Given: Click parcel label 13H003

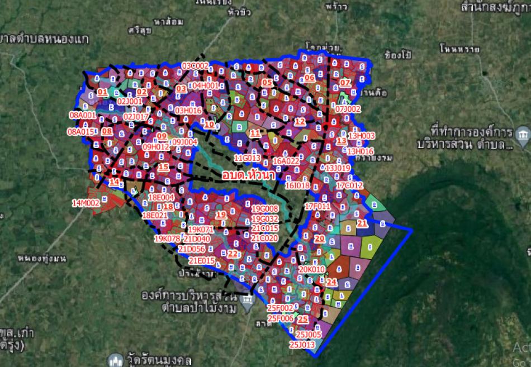Looking at the screenshot, I should pyautogui.click(x=361, y=136).
